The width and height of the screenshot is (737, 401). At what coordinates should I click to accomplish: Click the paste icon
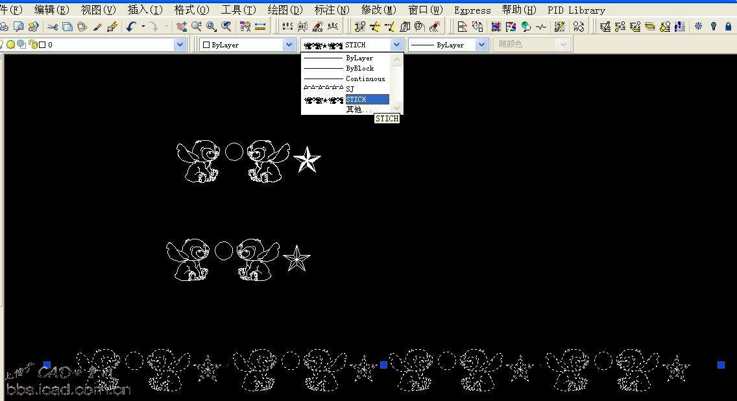[x=82, y=27]
